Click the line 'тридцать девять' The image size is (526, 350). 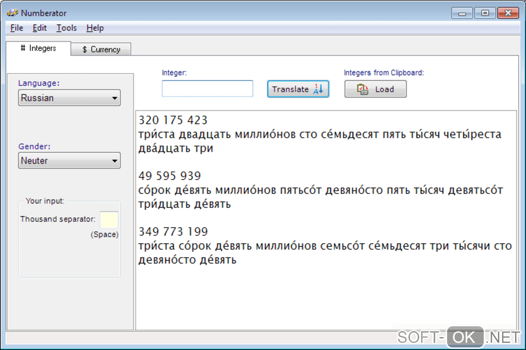click(x=185, y=204)
